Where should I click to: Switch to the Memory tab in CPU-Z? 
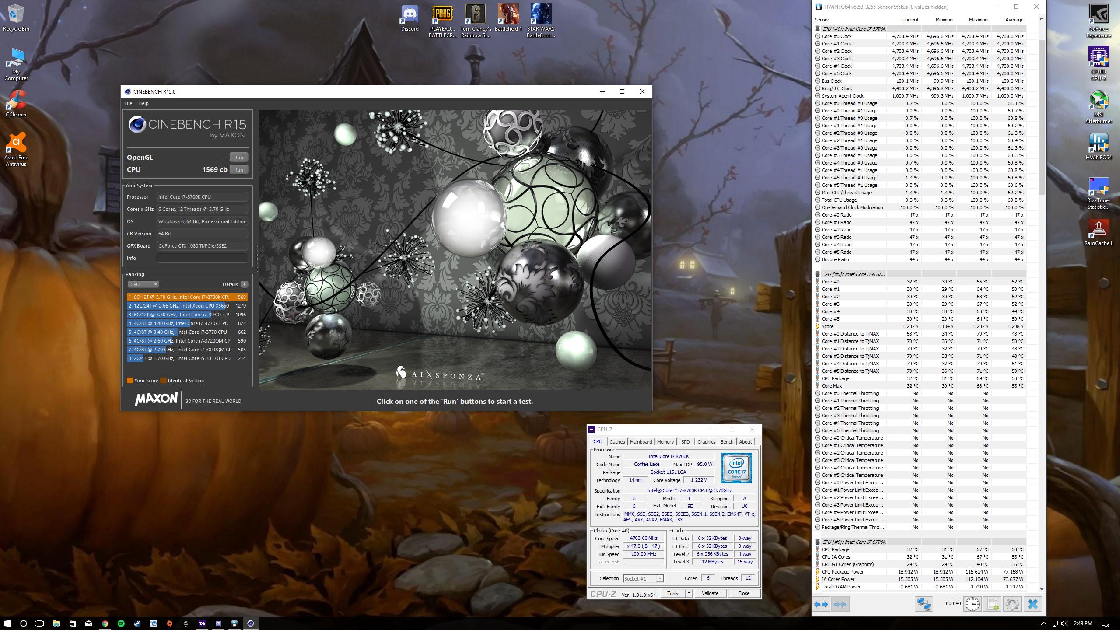(665, 442)
